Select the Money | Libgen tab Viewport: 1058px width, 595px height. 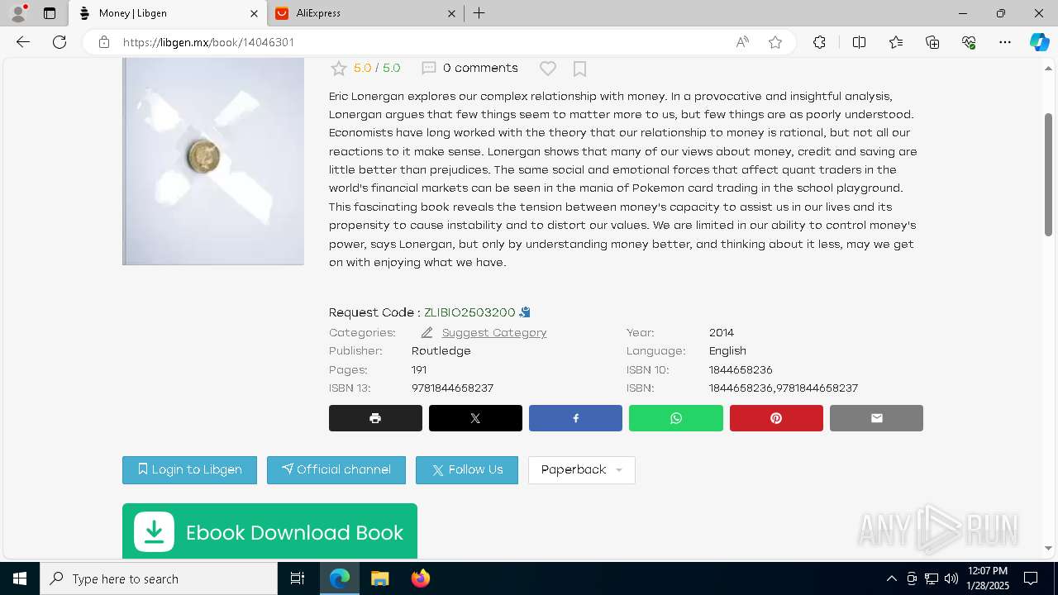pos(168,13)
